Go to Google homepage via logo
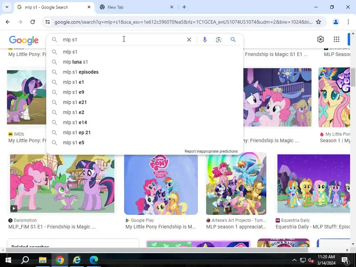Screen dimensions: 356x267 pos(24,40)
